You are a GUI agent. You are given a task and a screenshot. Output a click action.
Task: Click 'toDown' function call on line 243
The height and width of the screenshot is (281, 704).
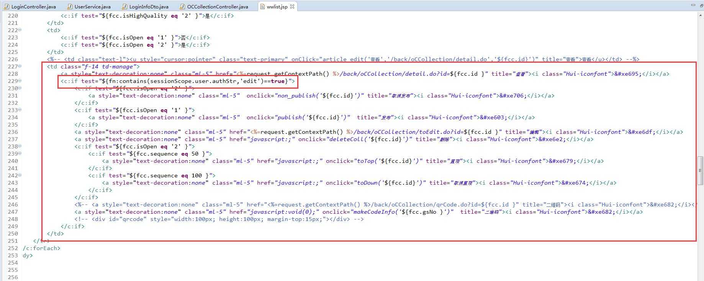[x=367, y=183]
